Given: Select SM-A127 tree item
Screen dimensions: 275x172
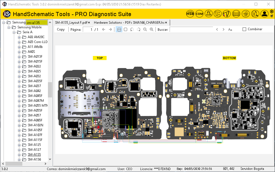Looking at the screenshot, I should [x=34, y=150].
